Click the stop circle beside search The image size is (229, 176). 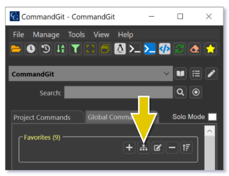(196, 93)
